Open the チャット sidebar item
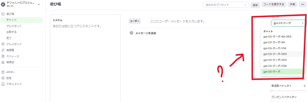The height and width of the screenshot is (102, 307). (21, 20)
